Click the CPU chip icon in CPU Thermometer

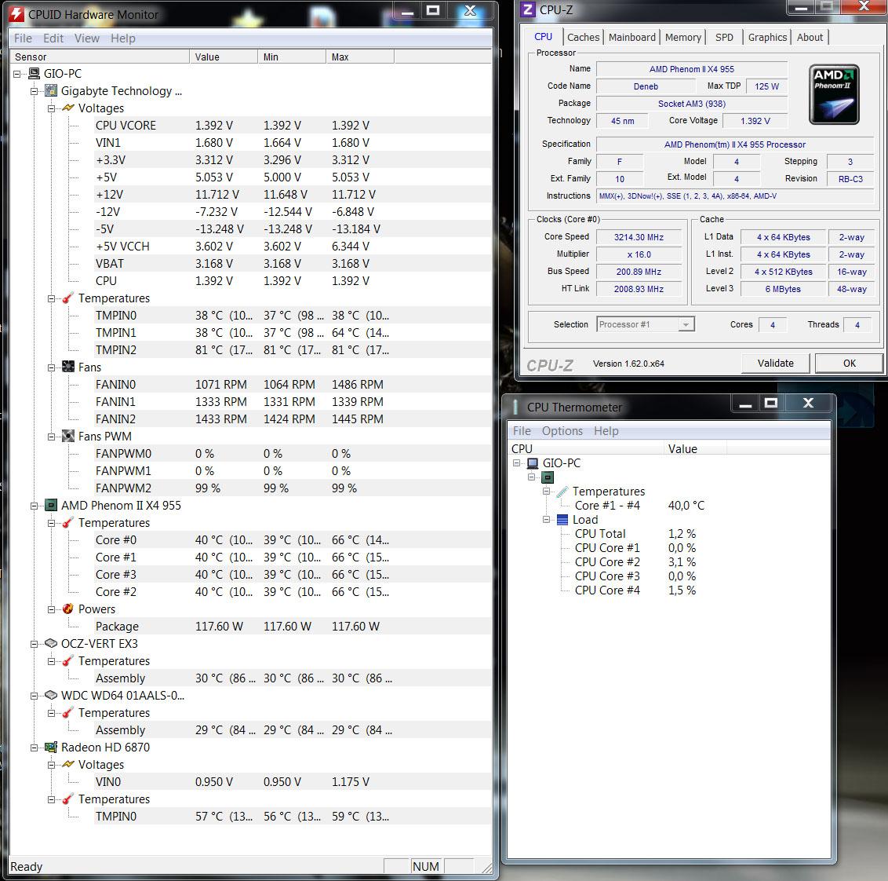(x=548, y=477)
